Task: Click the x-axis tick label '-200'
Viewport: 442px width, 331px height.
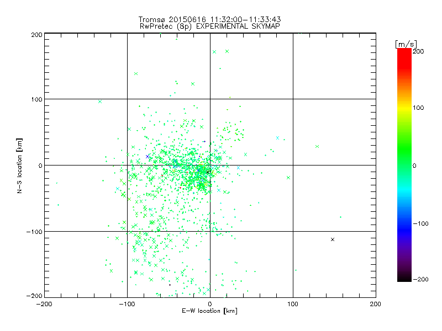Action: click(x=44, y=305)
